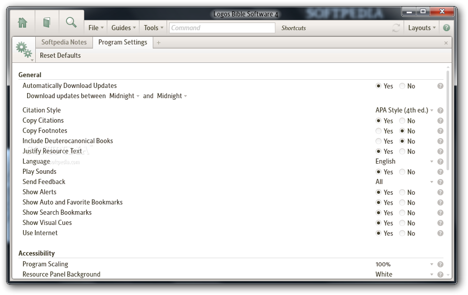This screenshot has height=295, width=468.
Task: Add a new tab with plus icon
Action: point(158,43)
